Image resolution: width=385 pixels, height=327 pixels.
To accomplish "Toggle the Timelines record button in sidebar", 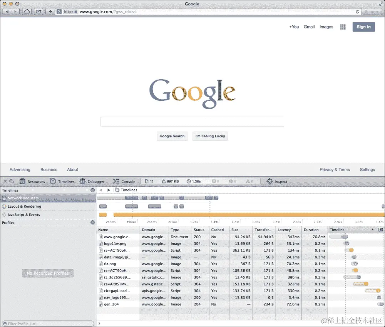I will 92,190.
